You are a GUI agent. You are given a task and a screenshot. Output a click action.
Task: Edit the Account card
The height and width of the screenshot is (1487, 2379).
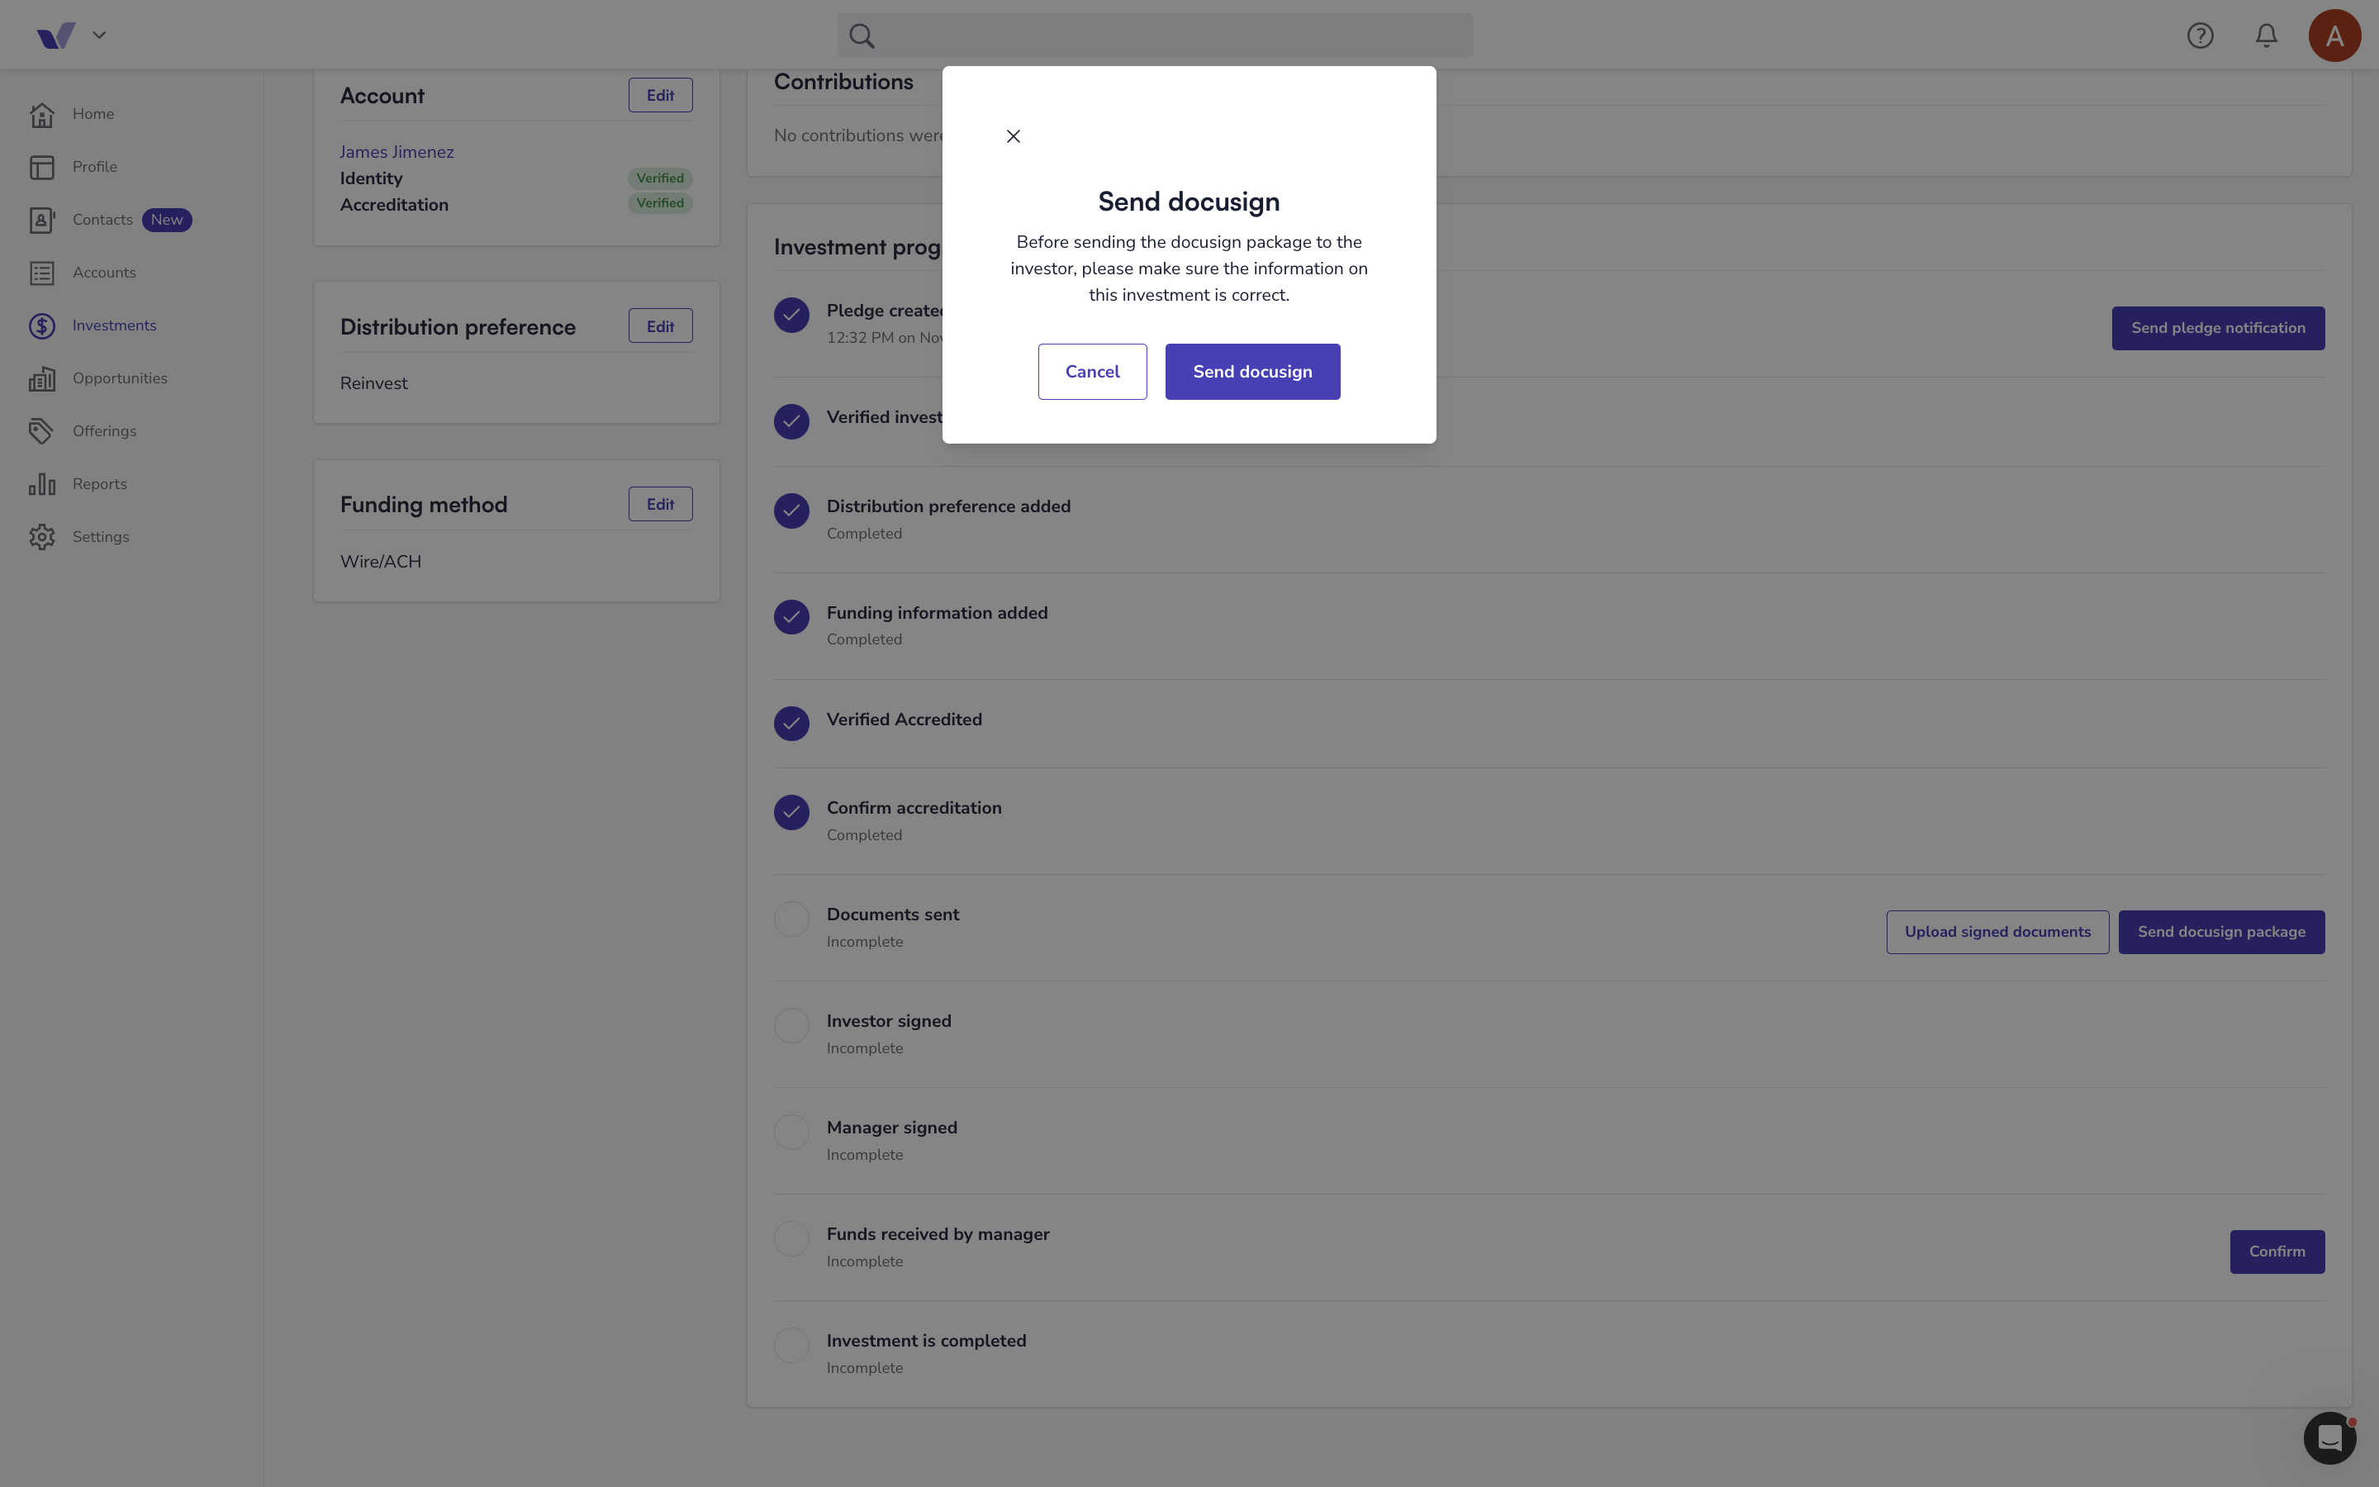coord(661,95)
